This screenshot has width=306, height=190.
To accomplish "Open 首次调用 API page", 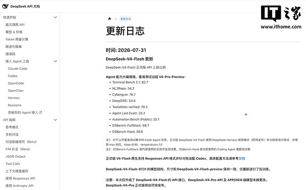I will point(15,24).
